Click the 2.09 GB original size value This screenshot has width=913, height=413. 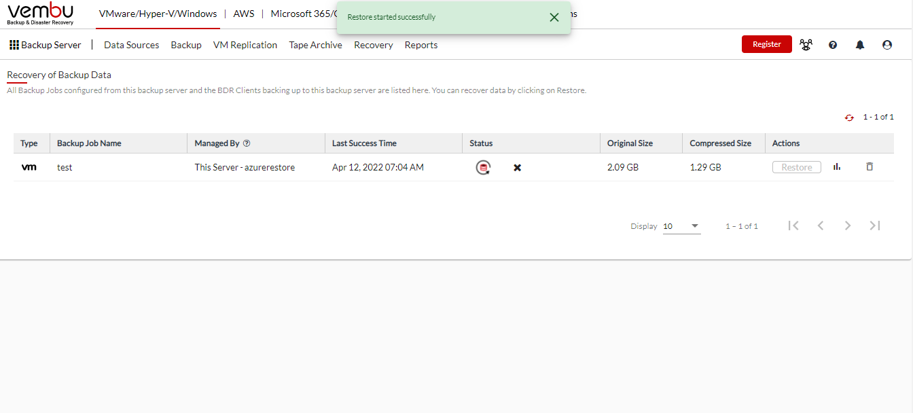tap(623, 167)
